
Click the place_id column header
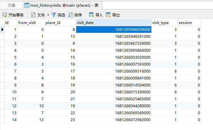(x=60, y=23)
